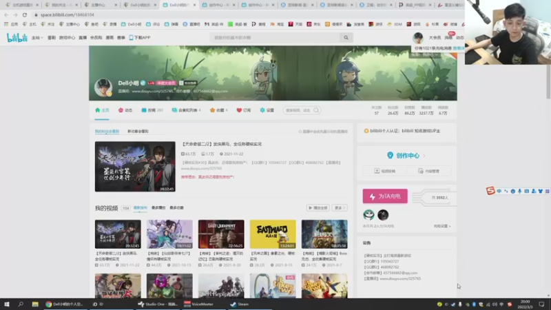The height and width of the screenshot is (310, 551).
Task: Open the 设置 space tab
Action: [267, 110]
